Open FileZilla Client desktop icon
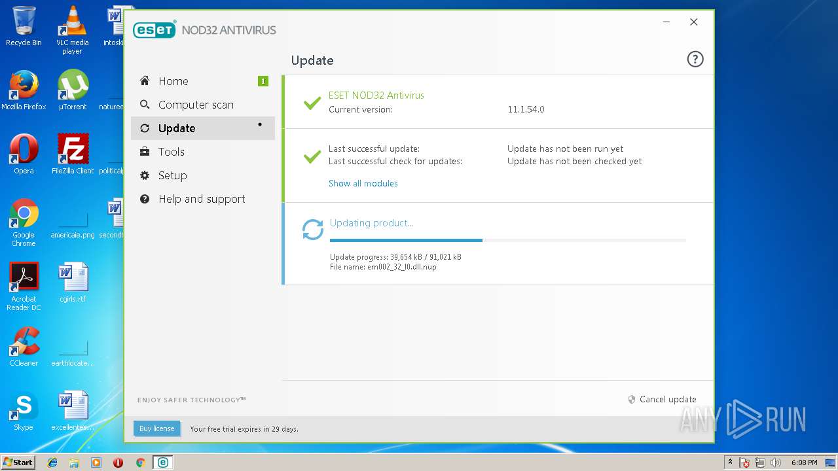Viewport: 838px width, 471px height. coord(72,154)
